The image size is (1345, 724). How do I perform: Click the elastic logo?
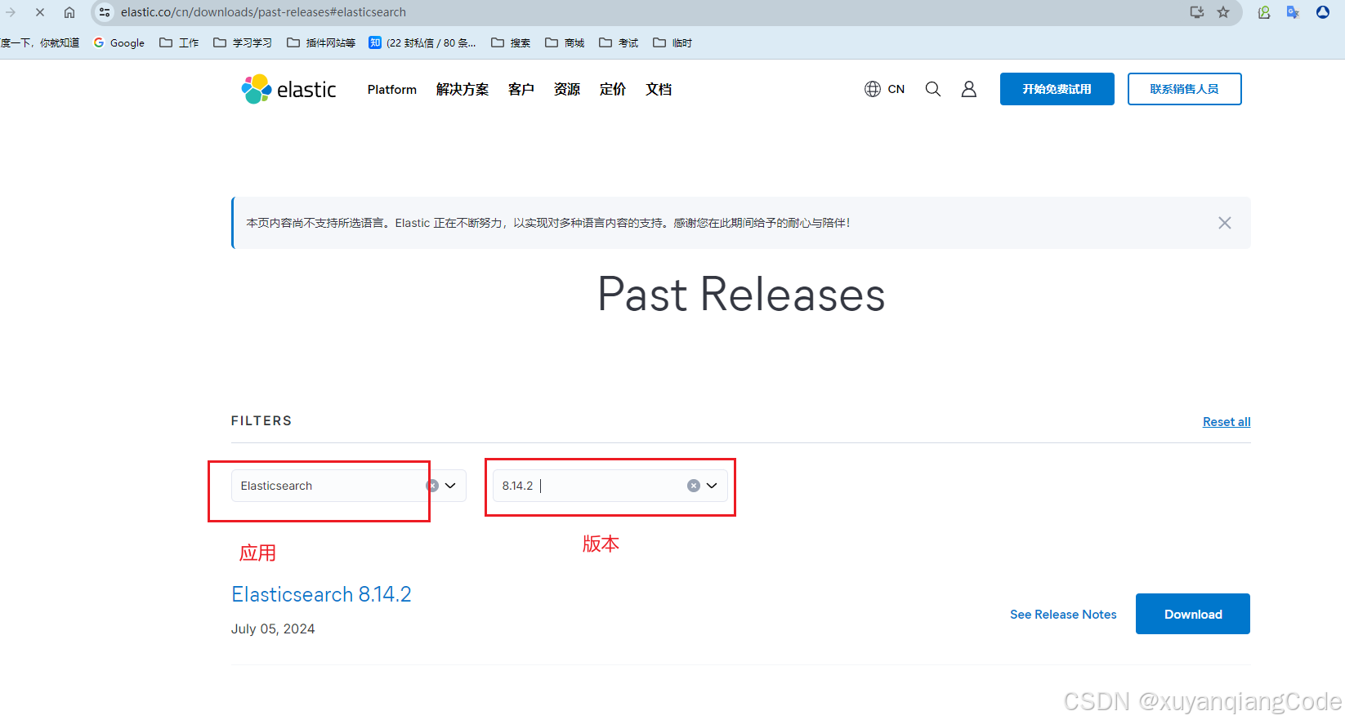(x=288, y=89)
